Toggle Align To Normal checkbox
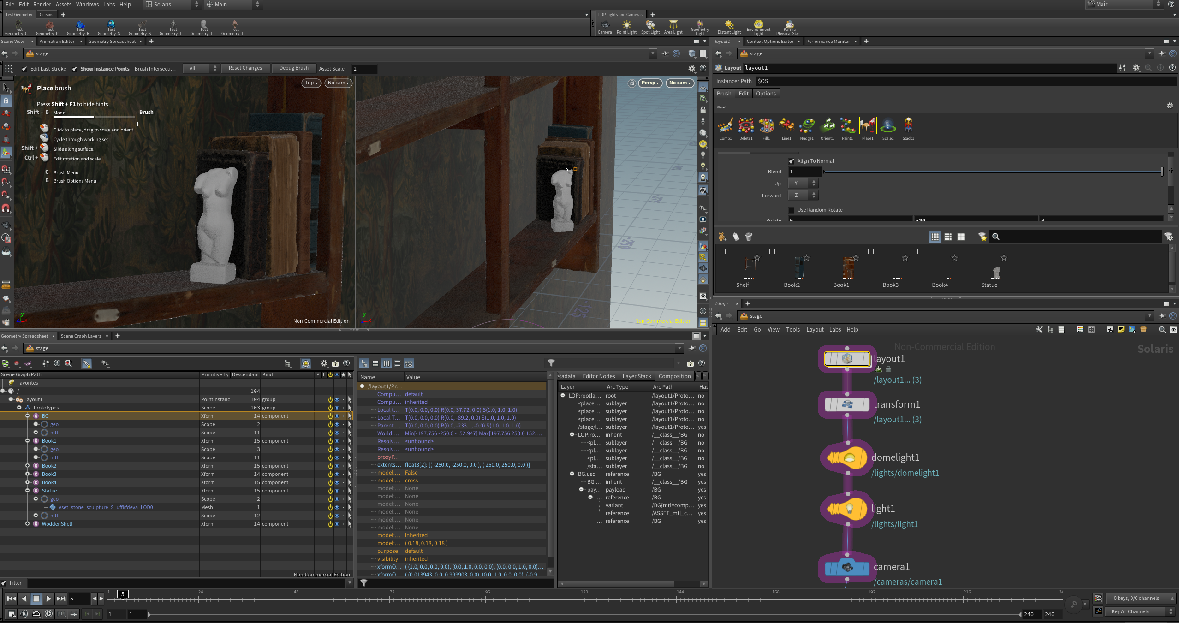 coord(792,161)
